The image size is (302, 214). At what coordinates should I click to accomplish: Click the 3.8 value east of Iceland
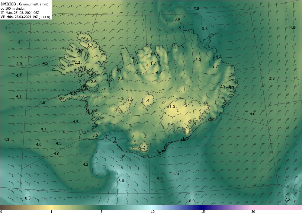click(272, 78)
